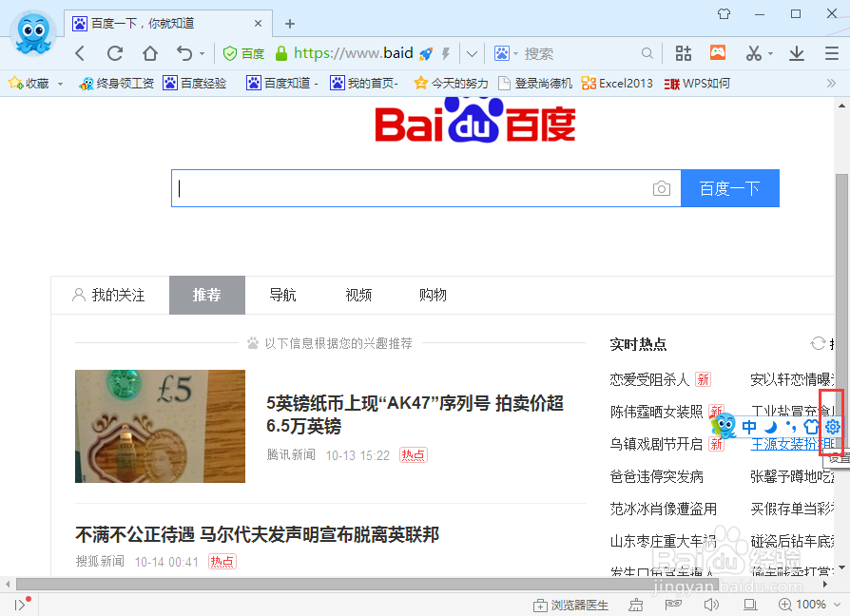The height and width of the screenshot is (616, 850).
Task: Click the Baidu search text field
Action: pyautogui.click(x=412, y=188)
